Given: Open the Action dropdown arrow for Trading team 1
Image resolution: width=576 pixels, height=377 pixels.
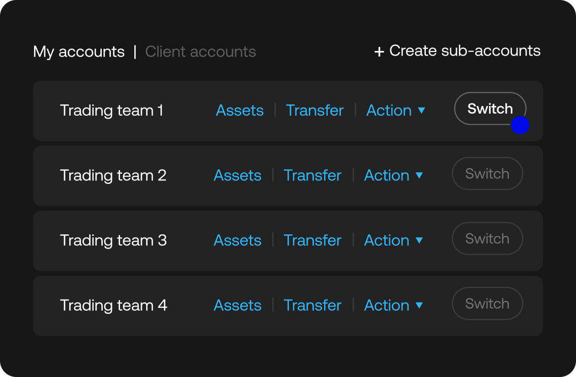Looking at the screenshot, I should click(422, 111).
